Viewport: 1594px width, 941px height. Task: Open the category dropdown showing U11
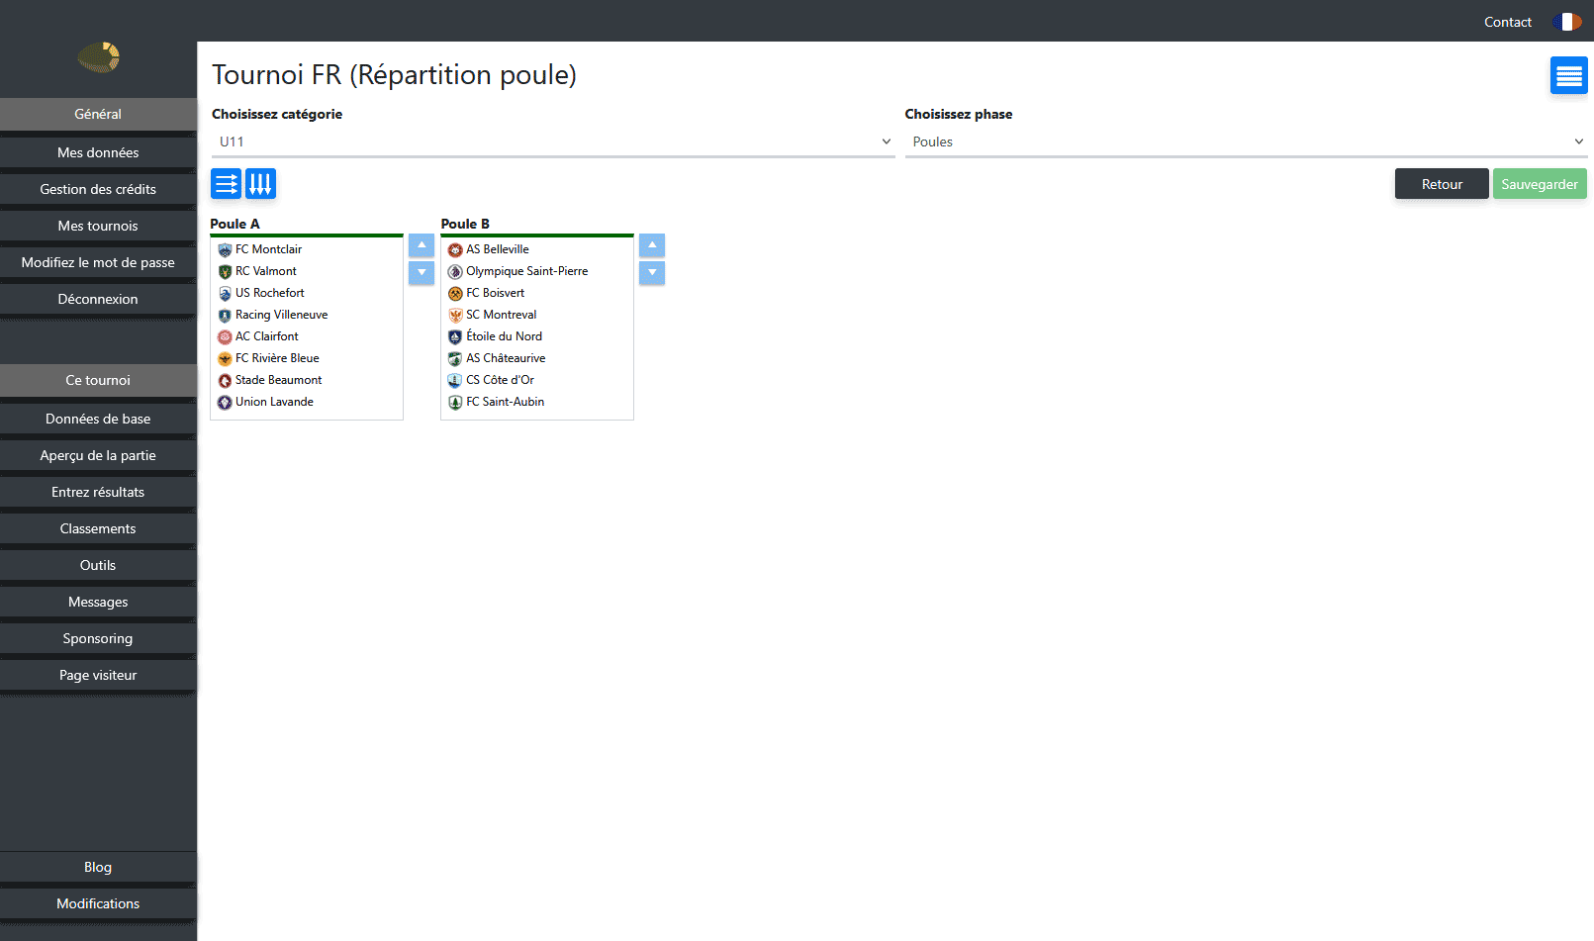point(553,141)
